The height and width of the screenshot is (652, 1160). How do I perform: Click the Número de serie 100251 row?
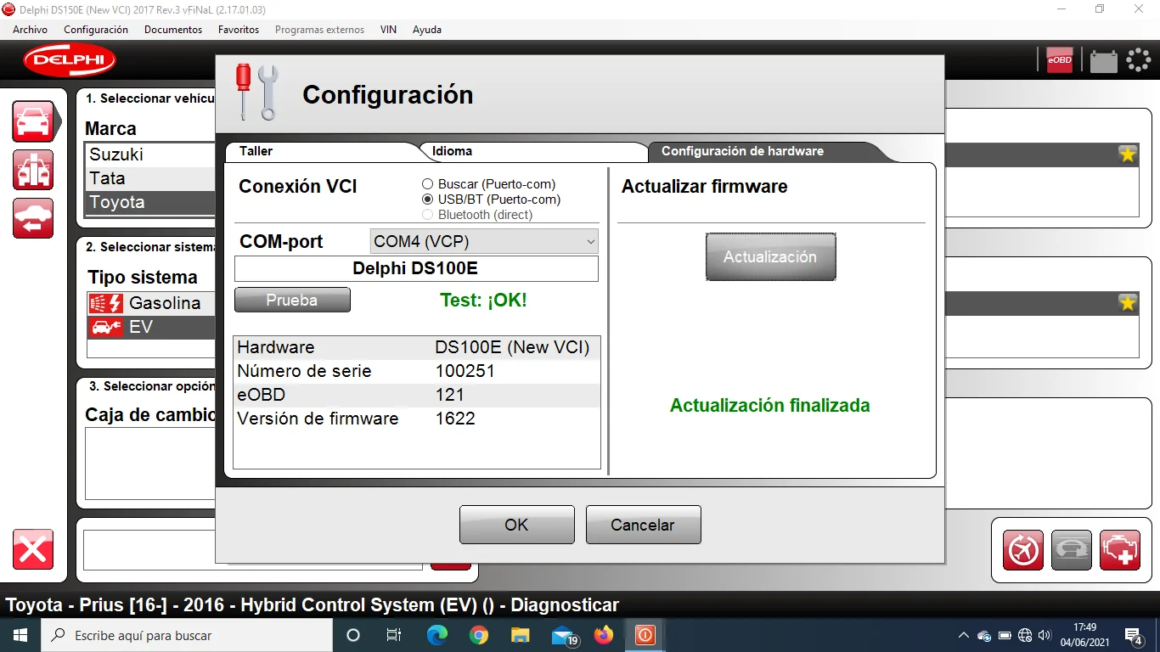coord(416,371)
